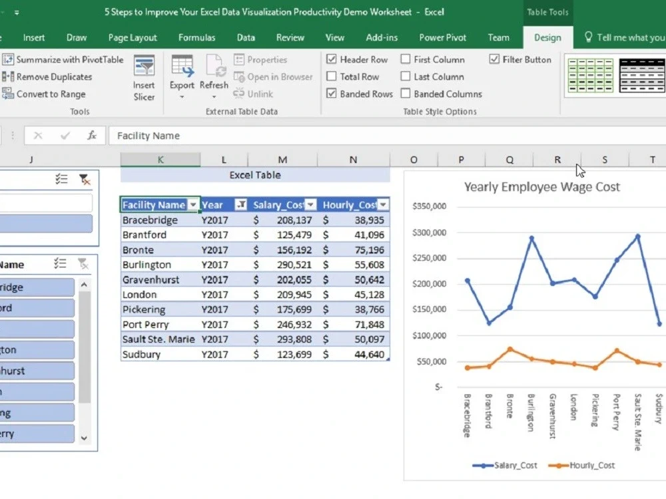Open the Hourly_Cost column filter dropdown
The image size is (666, 499).
point(383,204)
